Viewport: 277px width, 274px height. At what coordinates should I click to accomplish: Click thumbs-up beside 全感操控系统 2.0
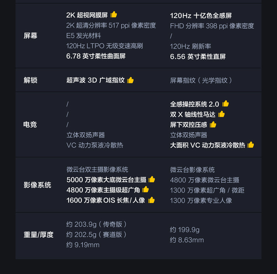(226, 104)
